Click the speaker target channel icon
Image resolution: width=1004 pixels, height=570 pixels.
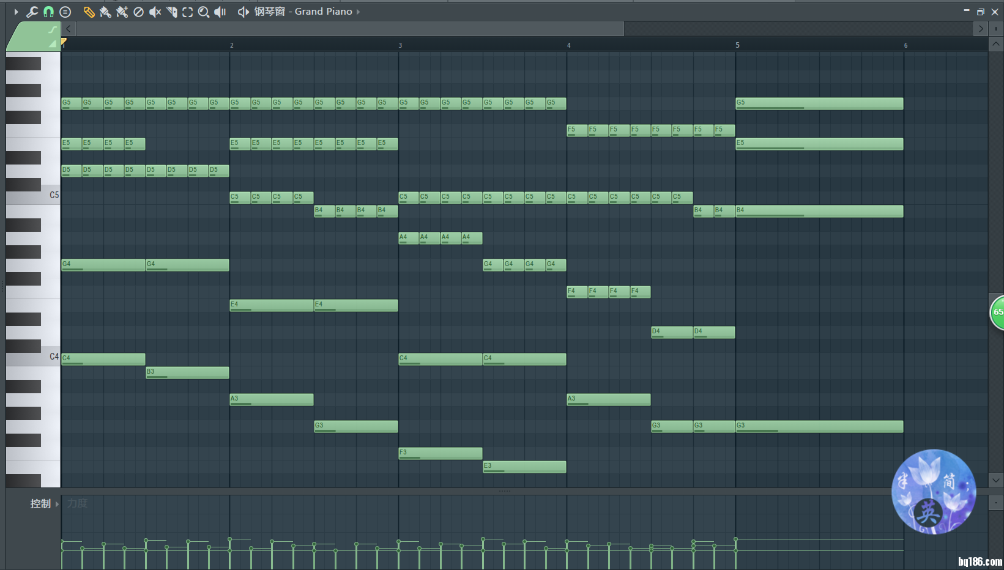(243, 12)
